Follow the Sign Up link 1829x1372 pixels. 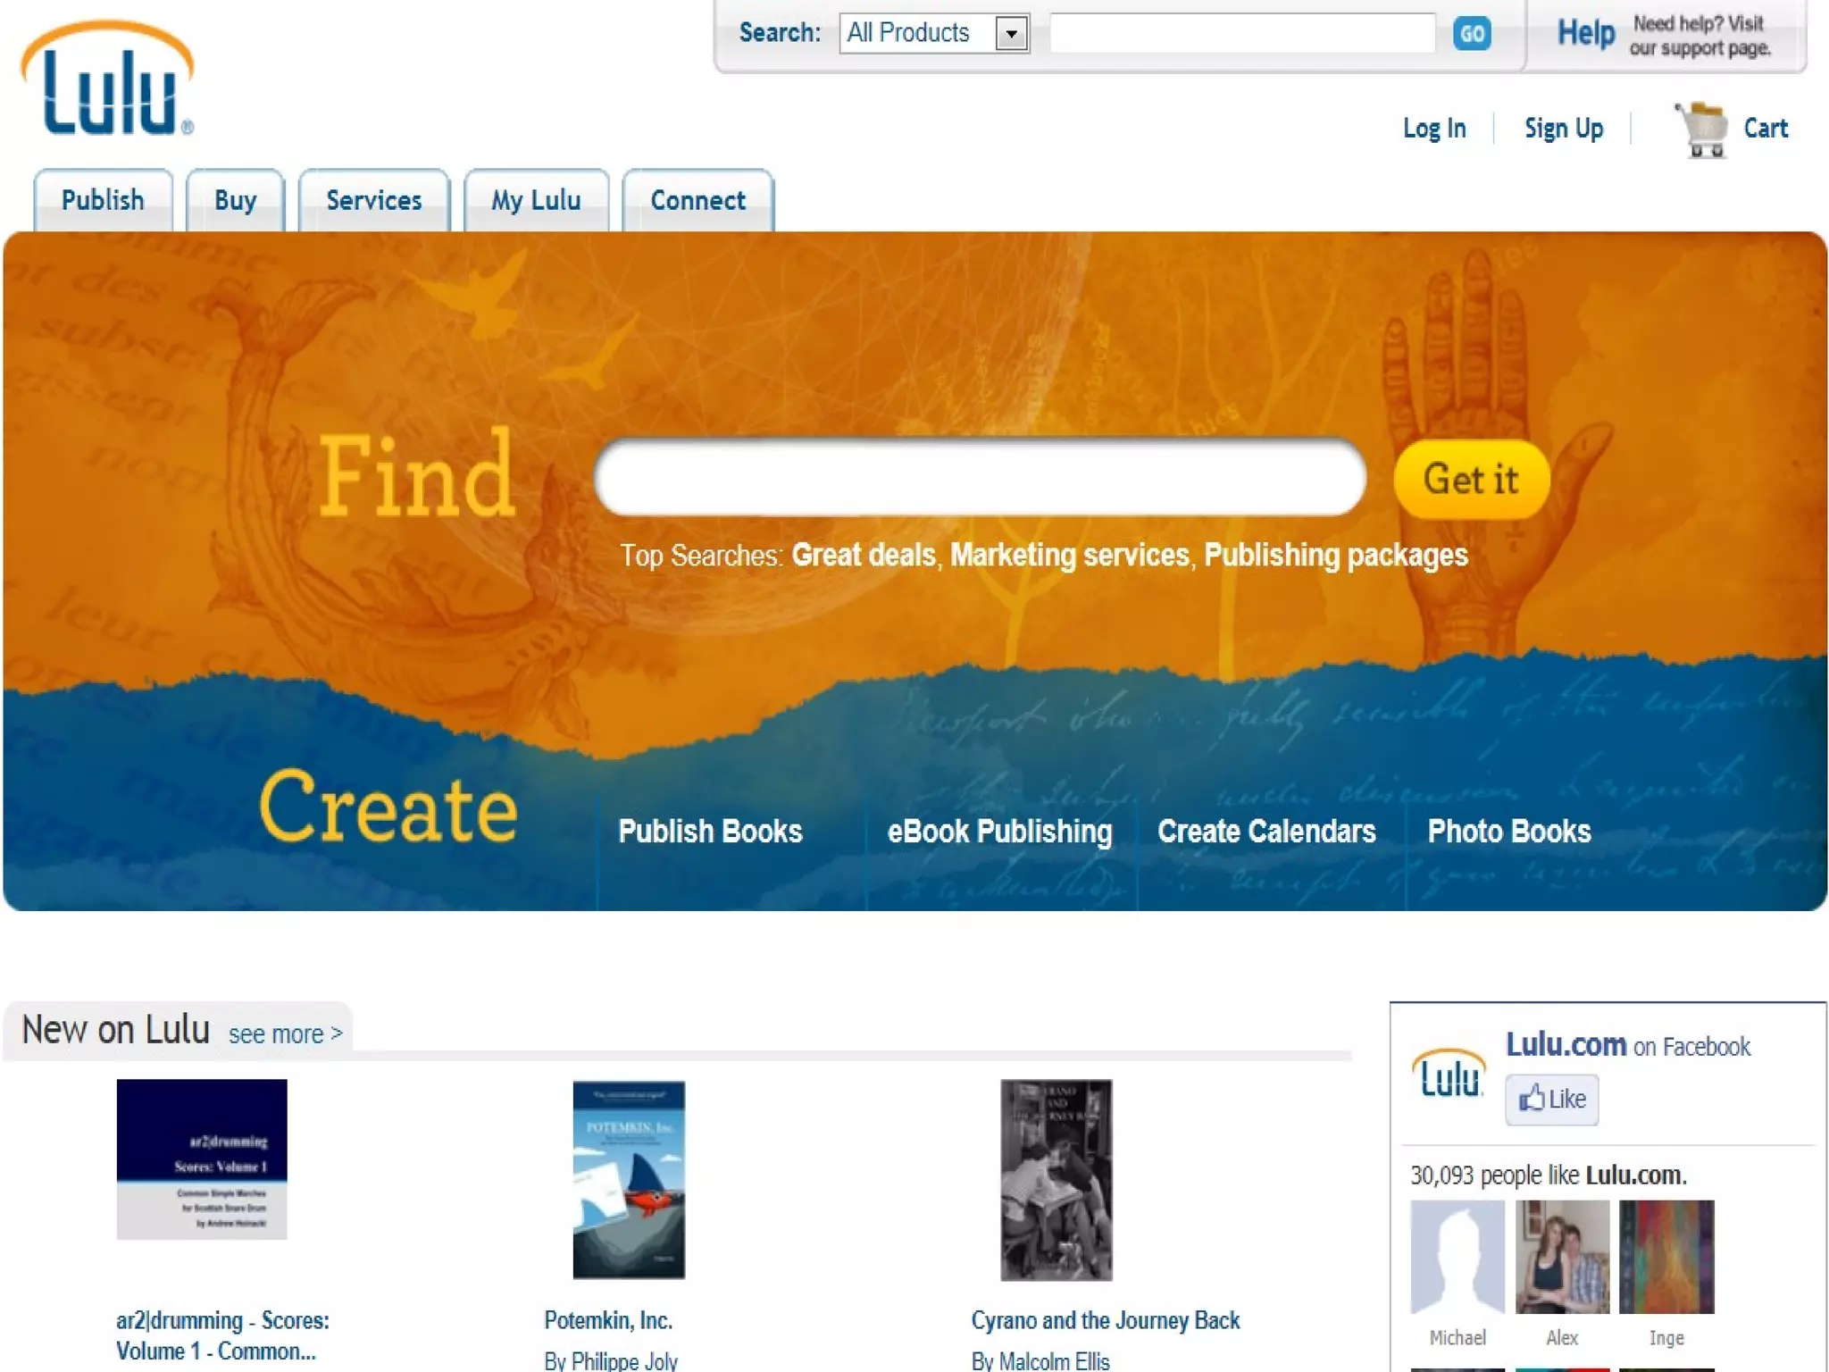(x=1563, y=129)
